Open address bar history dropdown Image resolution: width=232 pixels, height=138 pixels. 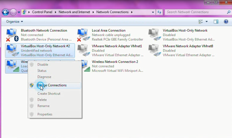[153, 12]
